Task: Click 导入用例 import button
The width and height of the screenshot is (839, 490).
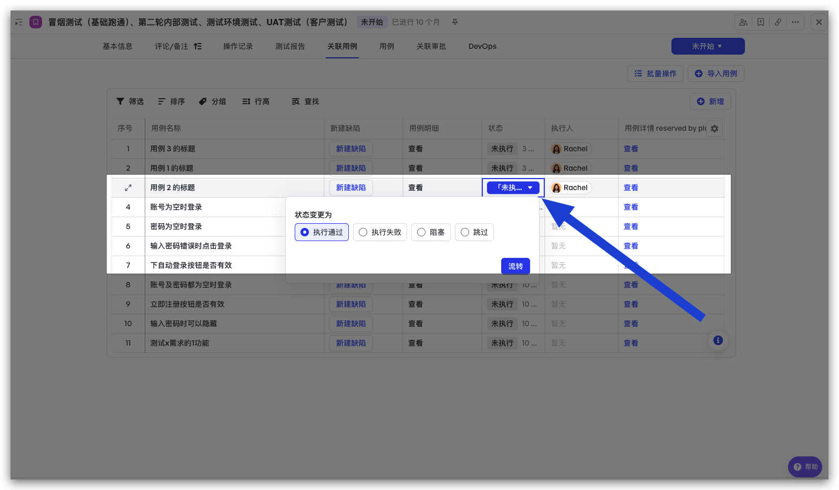Action: click(x=716, y=74)
